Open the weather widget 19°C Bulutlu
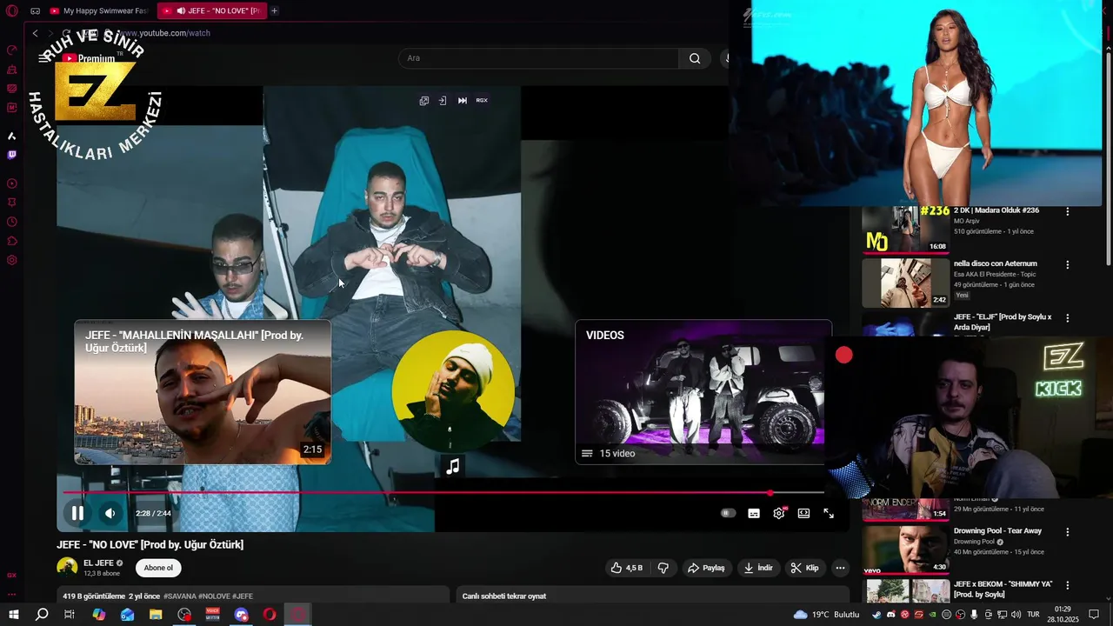 826,615
